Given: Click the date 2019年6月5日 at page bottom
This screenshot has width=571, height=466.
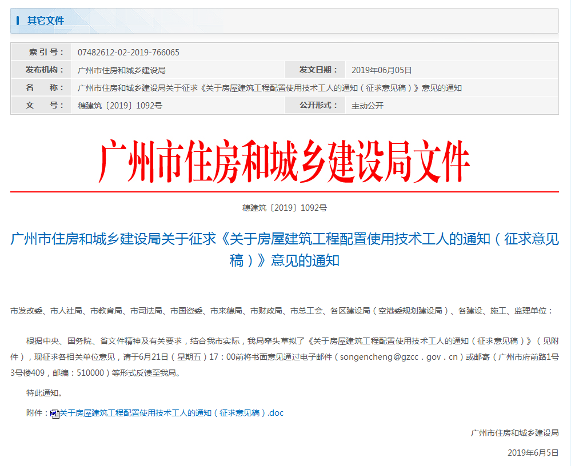Looking at the screenshot, I should coord(532,453).
